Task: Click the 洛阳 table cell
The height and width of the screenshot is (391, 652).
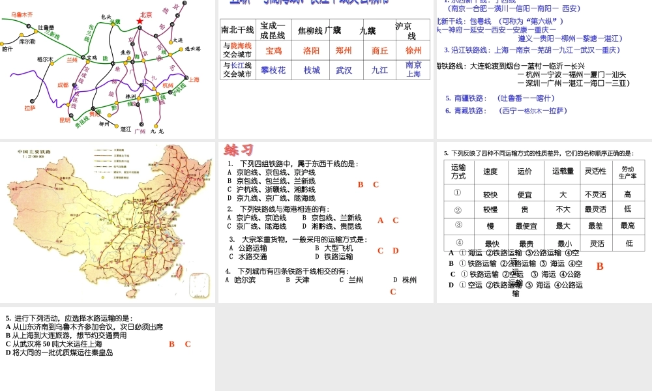Action: point(311,51)
